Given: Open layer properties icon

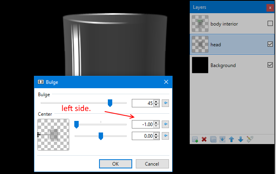Looking at the screenshot, I should (250, 139).
